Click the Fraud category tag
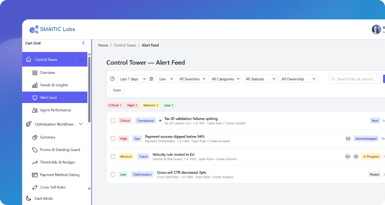 point(143,156)
